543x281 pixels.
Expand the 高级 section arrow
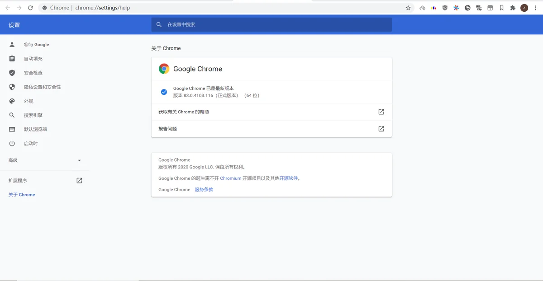pos(79,160)
